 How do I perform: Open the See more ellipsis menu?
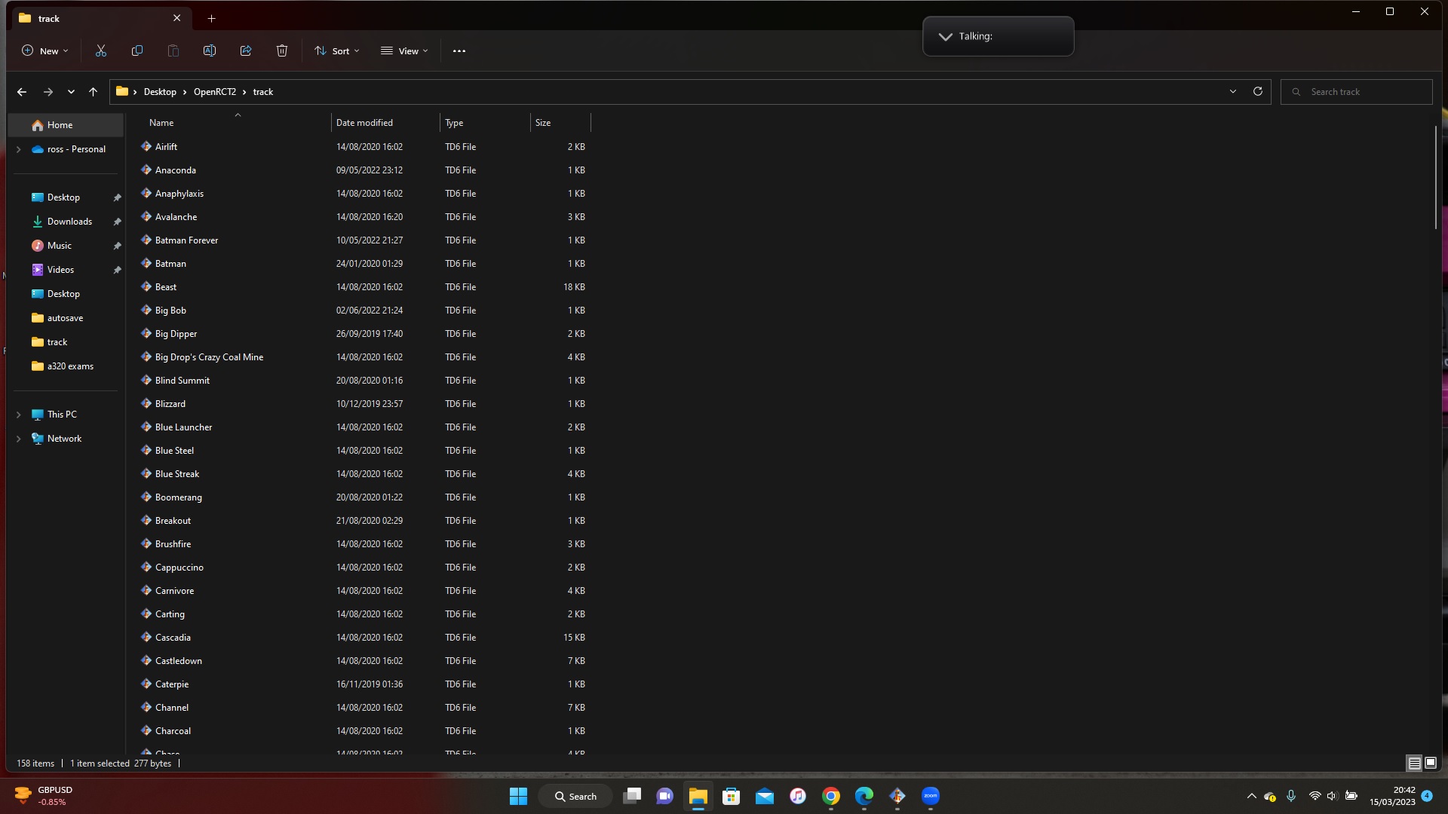459,51
